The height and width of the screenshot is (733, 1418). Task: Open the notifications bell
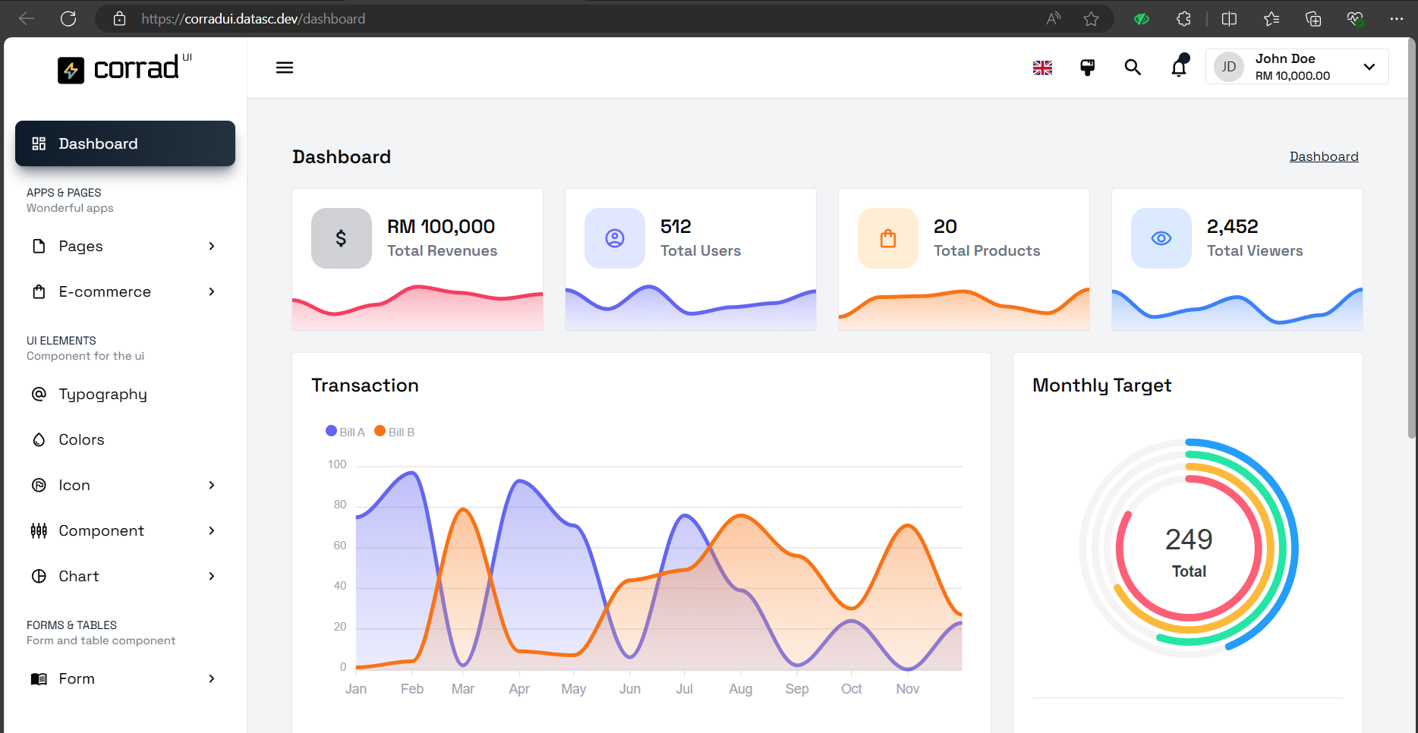point(1179,67)
